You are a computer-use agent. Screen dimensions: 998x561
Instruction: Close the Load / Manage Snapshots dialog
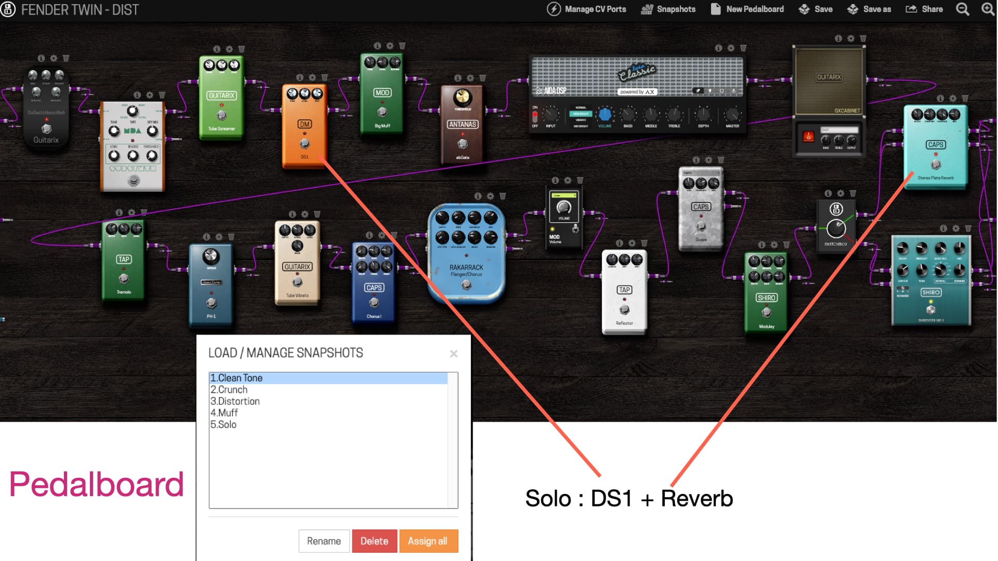click(x=453, y=354)
